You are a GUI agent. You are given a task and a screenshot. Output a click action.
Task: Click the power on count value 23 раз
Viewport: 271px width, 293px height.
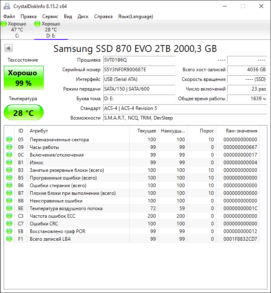pos(247,89)
